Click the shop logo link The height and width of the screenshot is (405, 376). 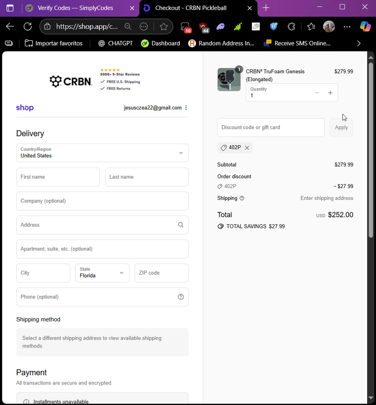[x=25, y=108]
